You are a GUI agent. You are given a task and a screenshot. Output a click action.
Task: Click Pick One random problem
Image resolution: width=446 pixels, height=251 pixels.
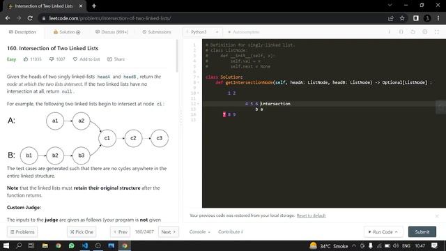point(82,231)
